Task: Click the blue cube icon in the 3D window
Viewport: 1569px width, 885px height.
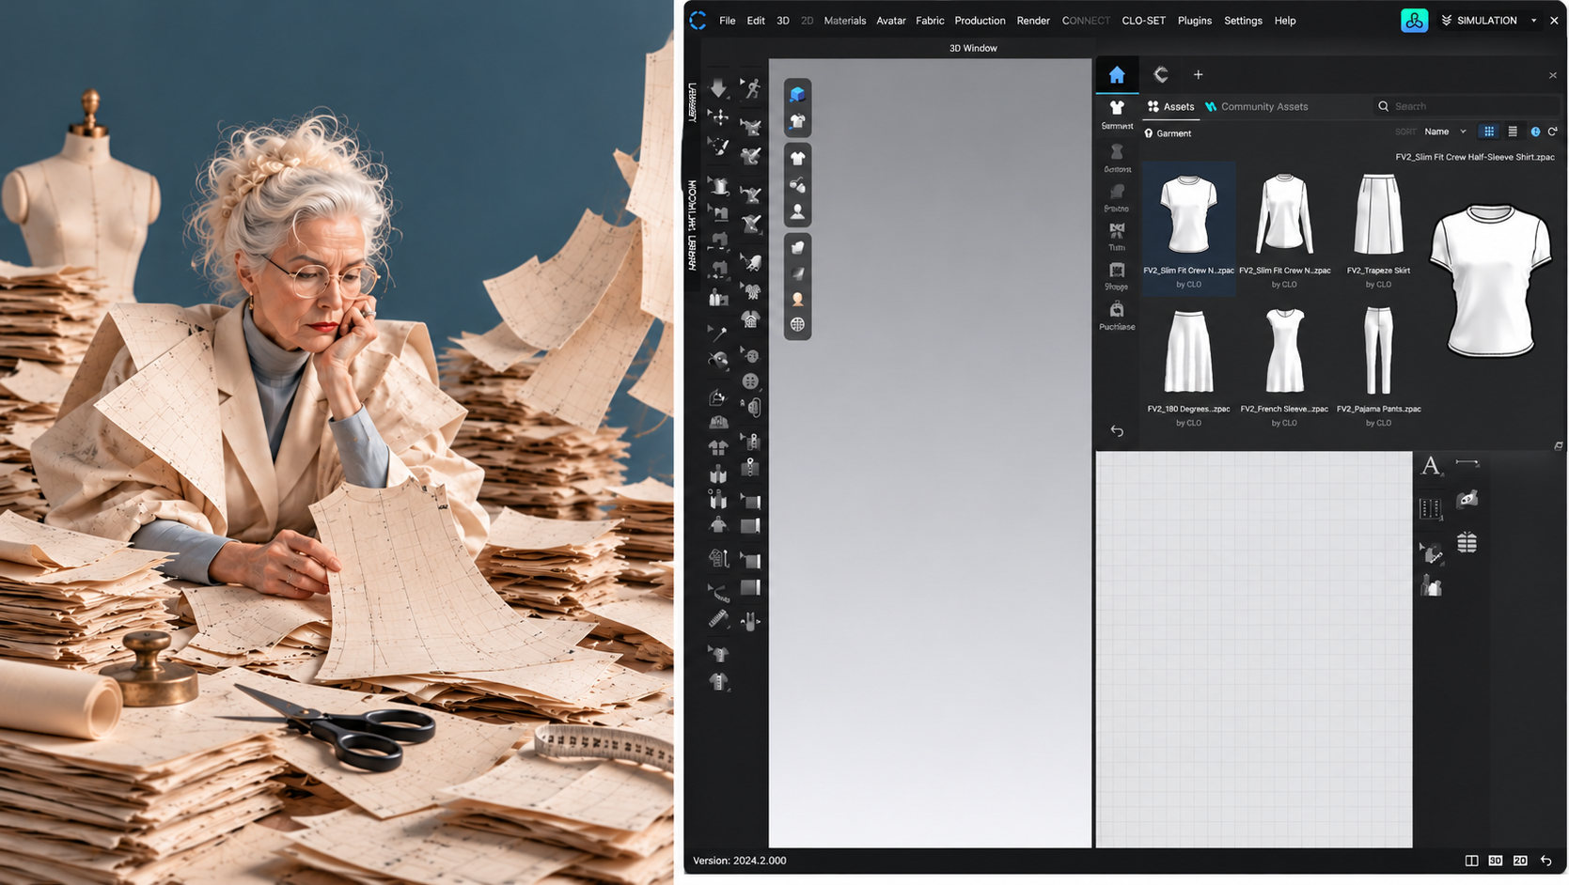Action: click(x=797, y=94)
